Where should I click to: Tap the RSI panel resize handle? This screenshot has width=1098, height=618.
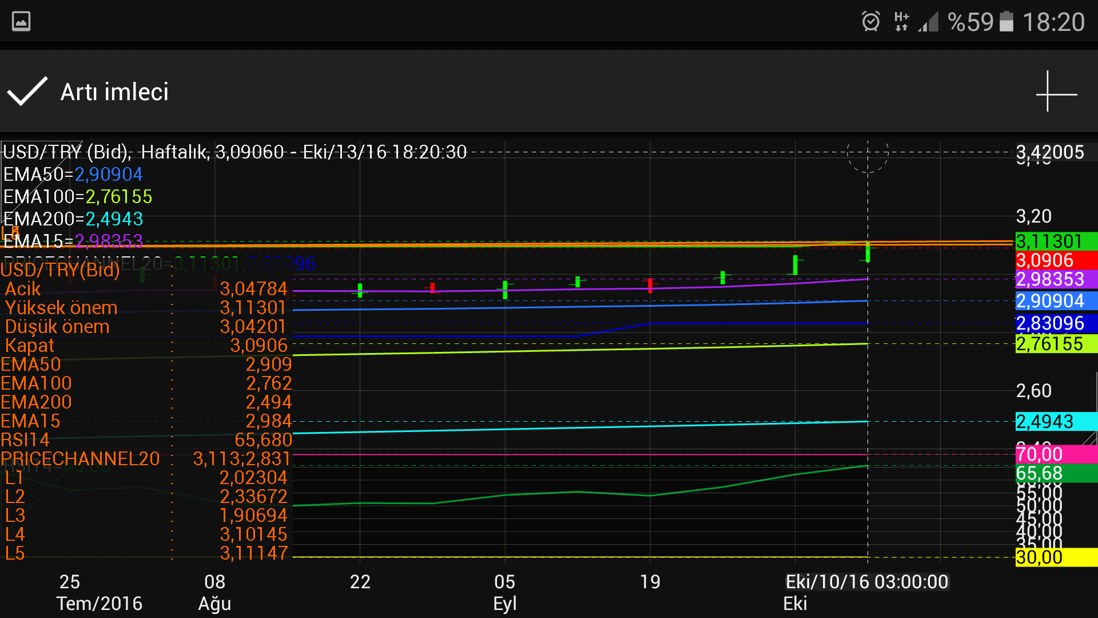point(1089,438)
